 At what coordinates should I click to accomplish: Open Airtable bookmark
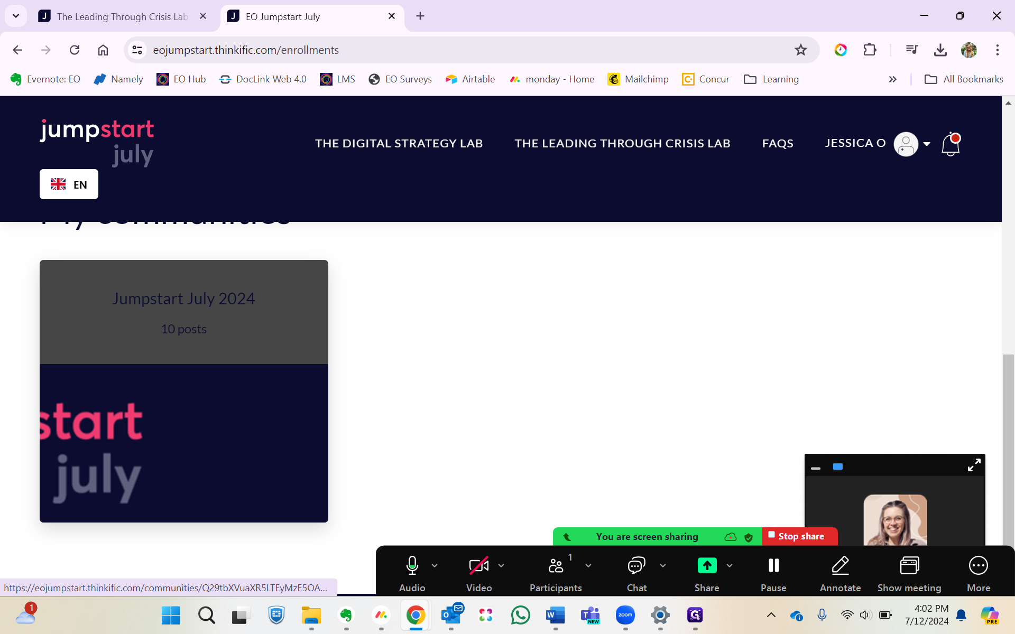pos(470,79)
